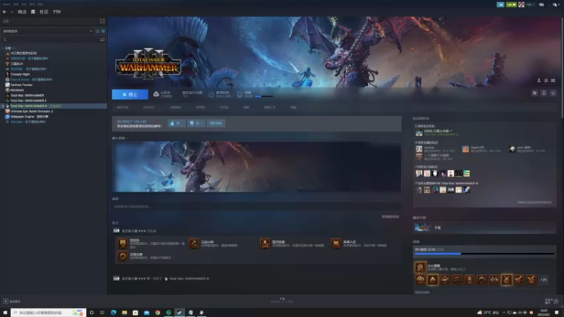Click the library search field
This screenshot has width=564, height=317.
pyautogui.click(x=49, y=39)
